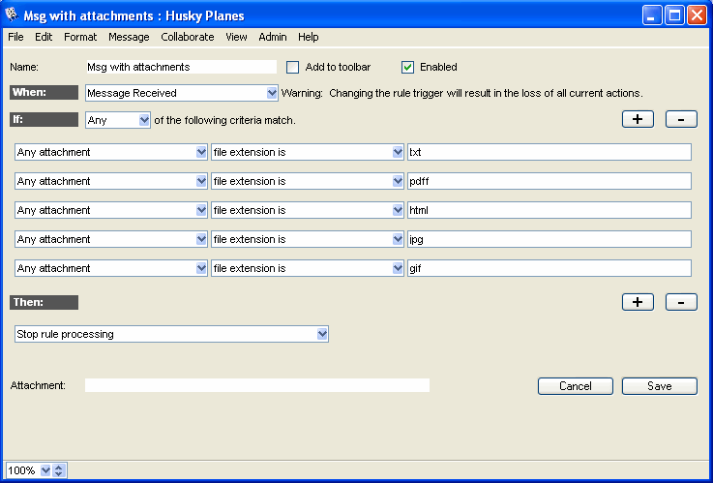Click the app icon in title bar

[14, 15]
